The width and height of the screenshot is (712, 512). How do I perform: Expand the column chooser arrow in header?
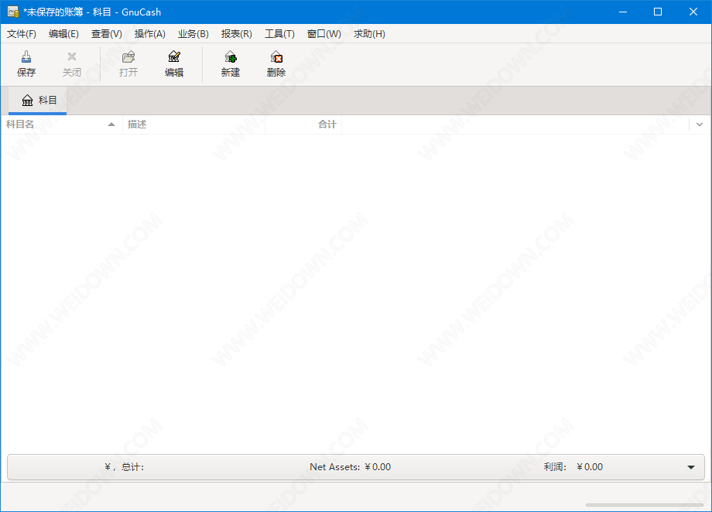tap(699, 125)
